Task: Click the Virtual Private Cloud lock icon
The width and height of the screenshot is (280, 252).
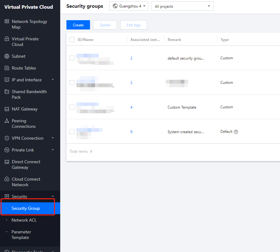Action: pyautogui.click(x=7, y=39)
